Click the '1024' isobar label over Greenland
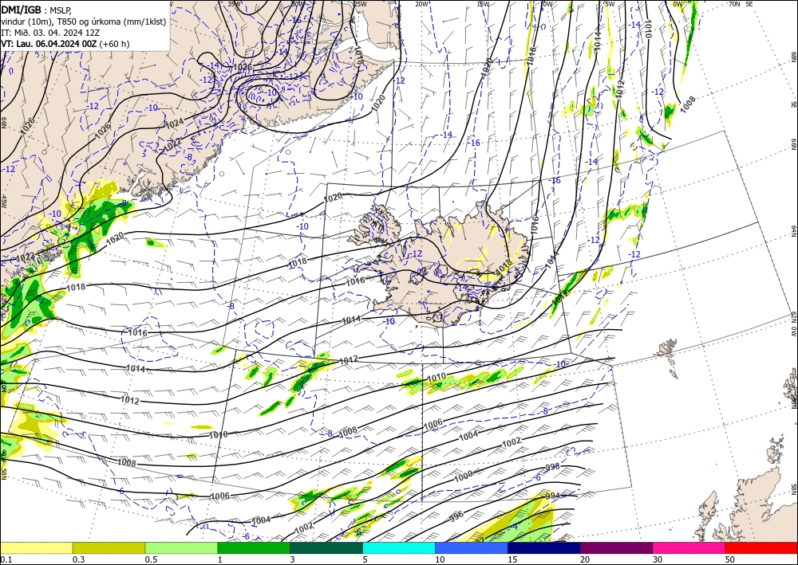 175,123
